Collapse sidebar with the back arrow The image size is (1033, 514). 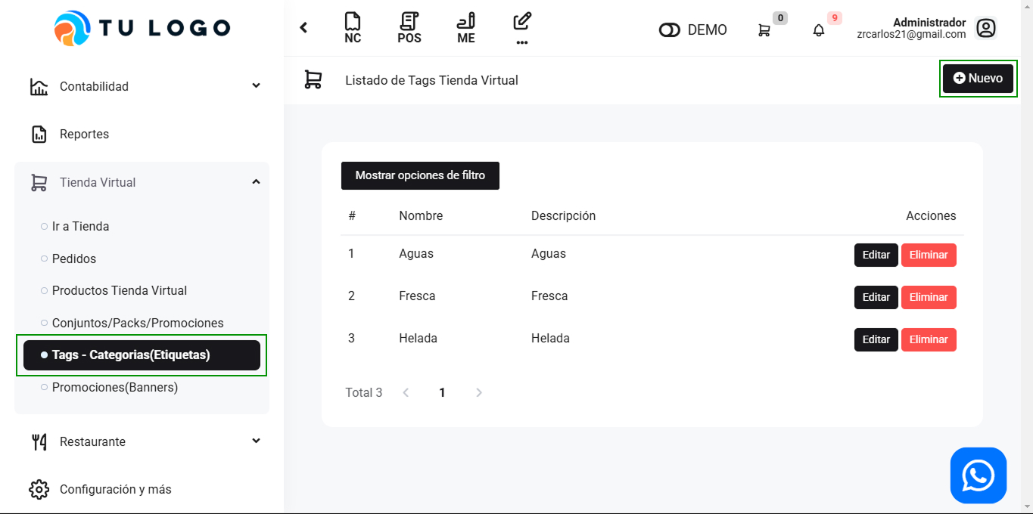pos(303,28)
